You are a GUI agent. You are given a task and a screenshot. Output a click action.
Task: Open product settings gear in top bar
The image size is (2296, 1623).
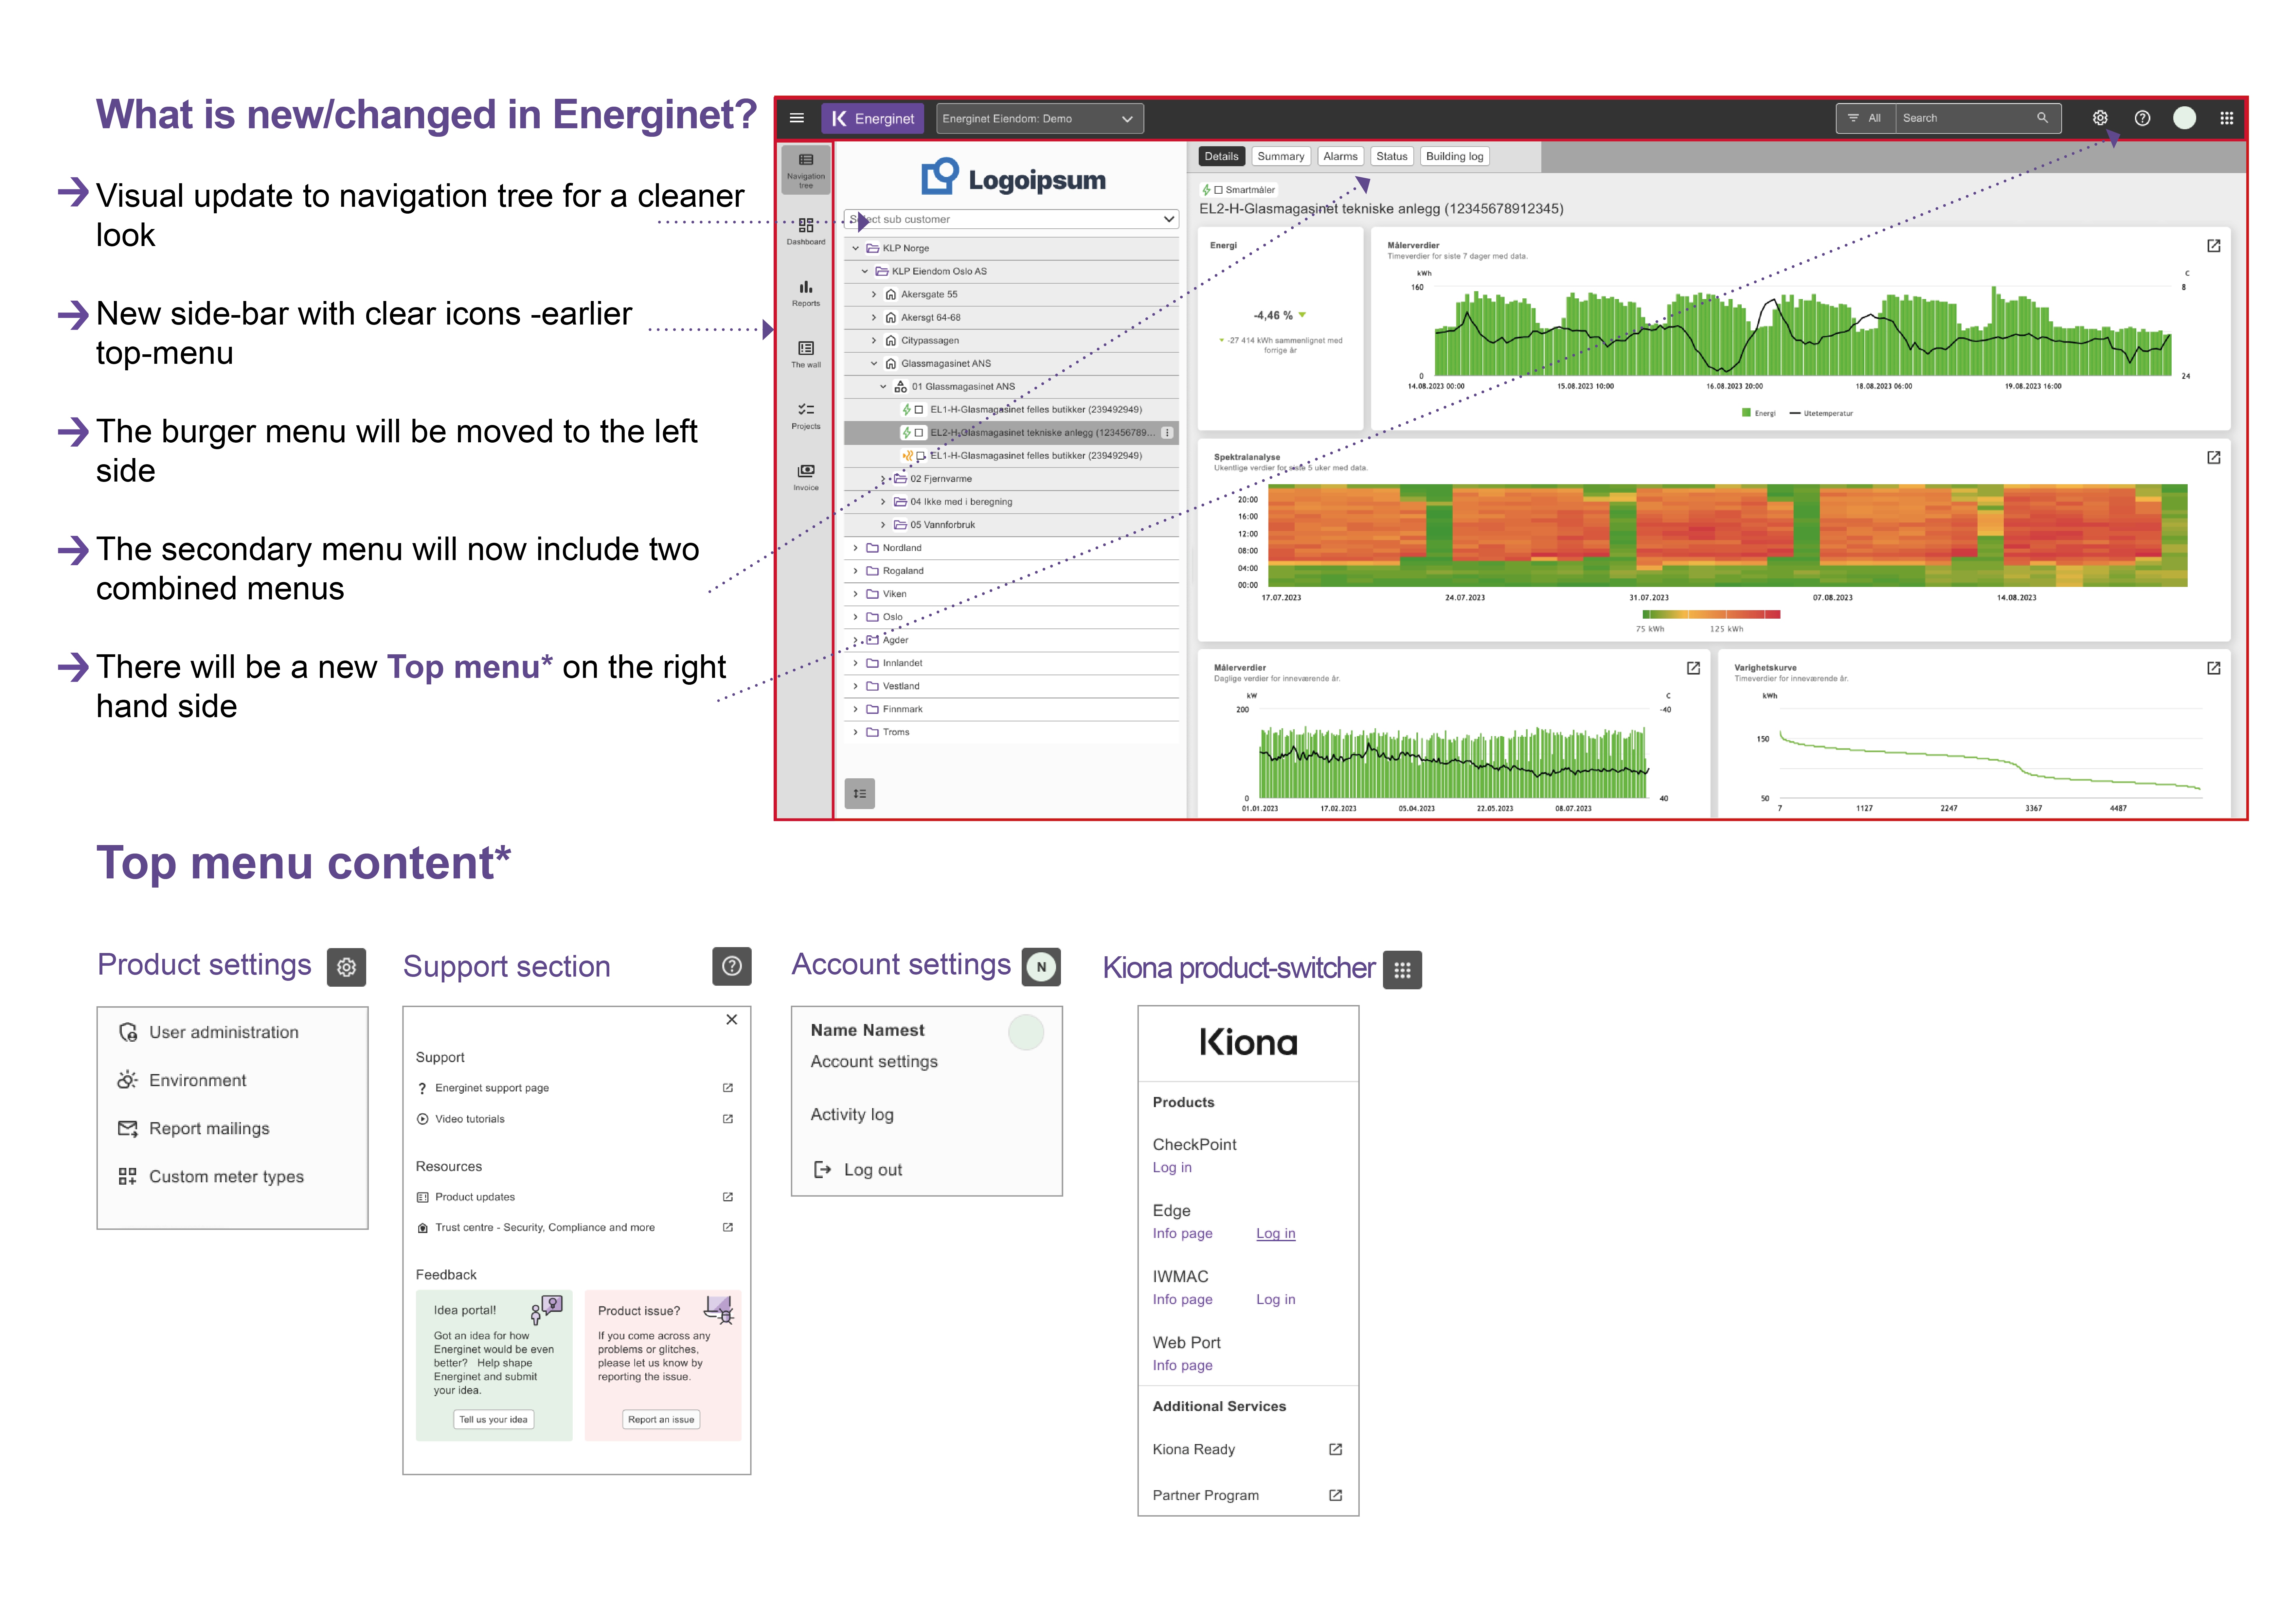[x=2100, y=118]
